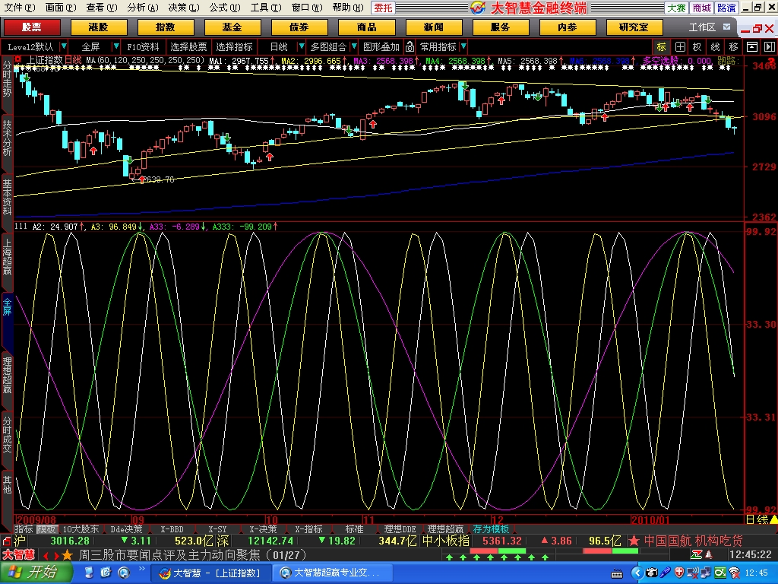Click the Windows 开始 start button
The image size is (778, 584).
coord(36,573)
